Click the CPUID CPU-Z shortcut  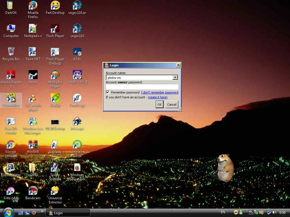coord(77,75)
